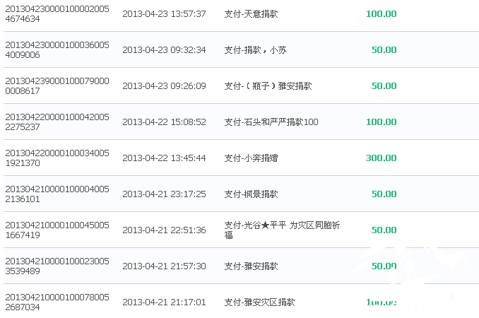Click transaction number ending 2687034
479x318 pixels.
(57, 302)
